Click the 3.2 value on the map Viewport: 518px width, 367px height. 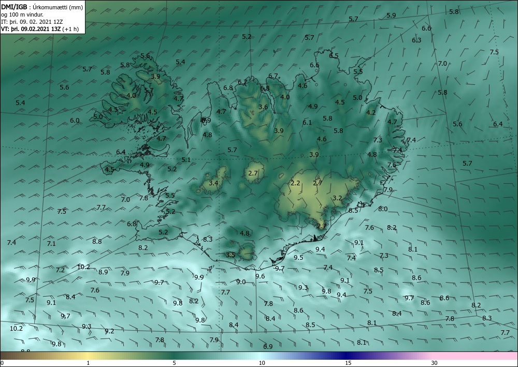(x=337, y=198)
